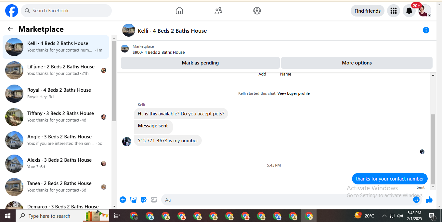Open the account profile picture menu
Image resolution: width=442 pixels, height=222 pixels.
[424, 11]
